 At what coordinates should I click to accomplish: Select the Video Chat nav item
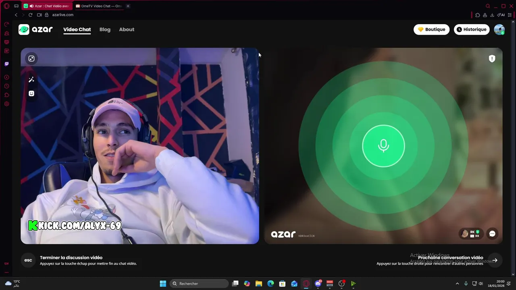(x=77, y=29)
